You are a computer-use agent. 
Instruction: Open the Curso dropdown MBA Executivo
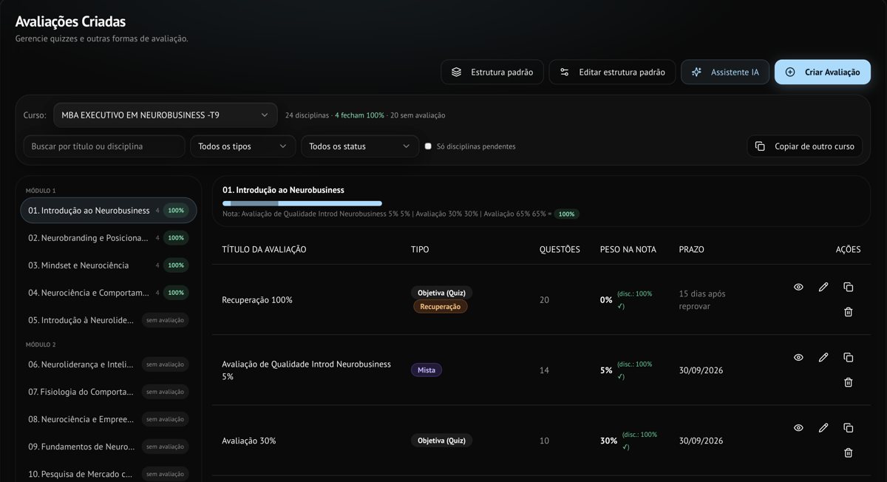click(166, 115)
